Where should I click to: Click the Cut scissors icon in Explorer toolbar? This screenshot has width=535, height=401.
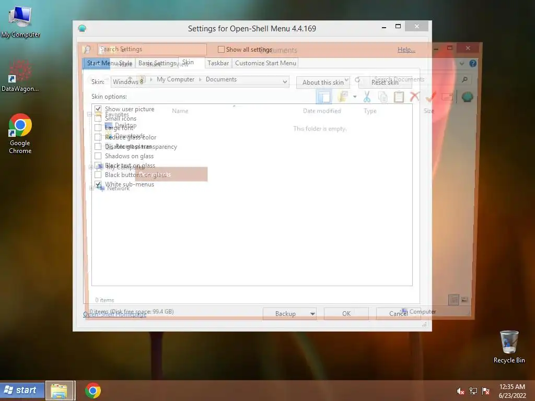coord(367,97)
